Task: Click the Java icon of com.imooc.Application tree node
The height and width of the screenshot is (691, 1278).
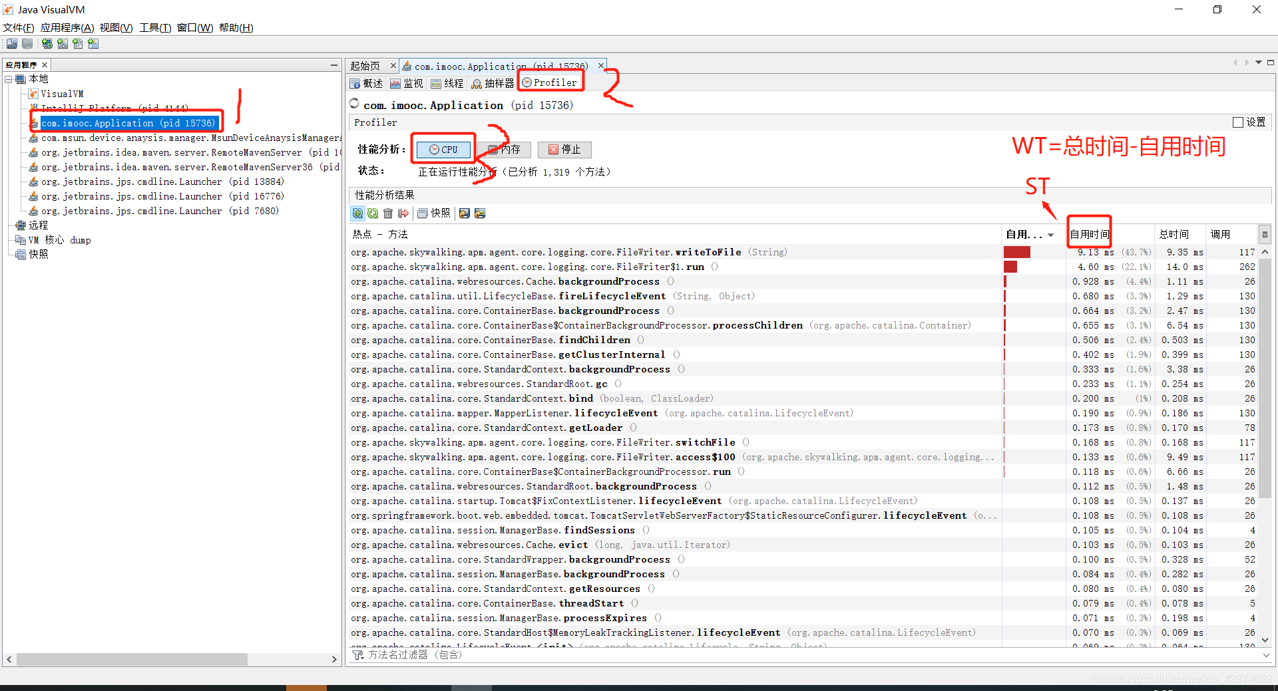Action: (x=34, y=124)
